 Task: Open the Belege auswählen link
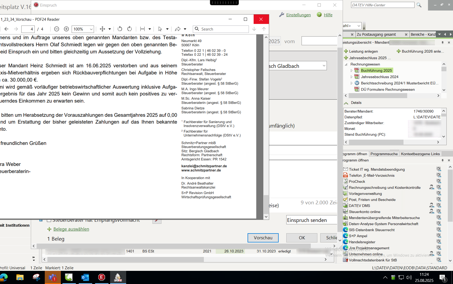point(71,229)
